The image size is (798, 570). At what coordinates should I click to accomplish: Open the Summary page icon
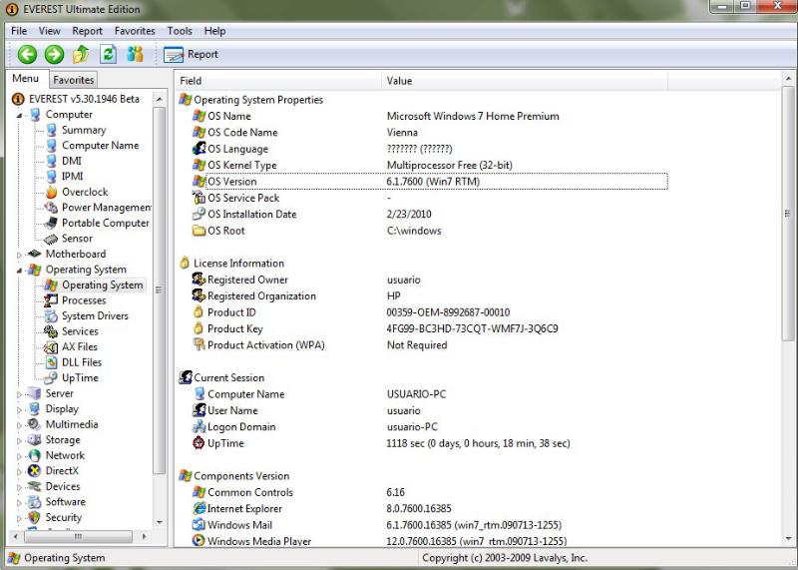[52, 130]
